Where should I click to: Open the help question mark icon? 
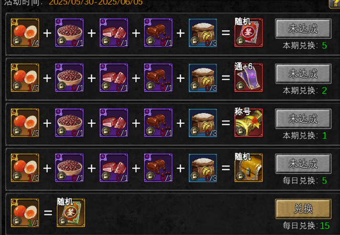click(x=335, y=3)
